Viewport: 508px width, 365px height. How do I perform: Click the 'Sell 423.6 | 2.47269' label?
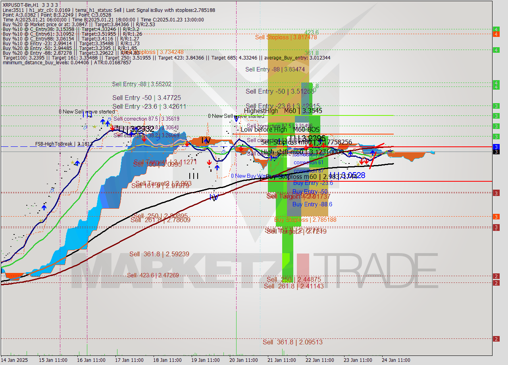(153, 275)
